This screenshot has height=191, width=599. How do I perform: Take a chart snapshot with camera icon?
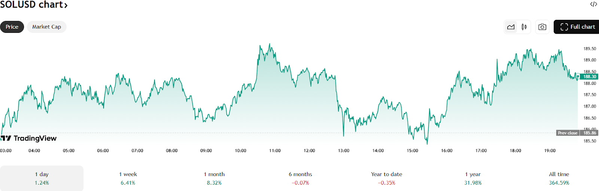point(542,27)
